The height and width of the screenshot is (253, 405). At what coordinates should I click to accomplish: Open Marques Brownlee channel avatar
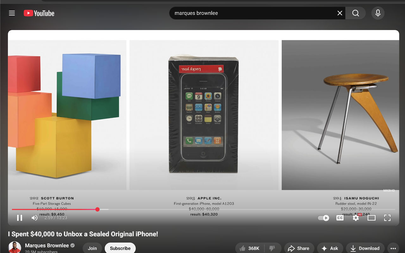pyautogui.click(x=15, y=247)
